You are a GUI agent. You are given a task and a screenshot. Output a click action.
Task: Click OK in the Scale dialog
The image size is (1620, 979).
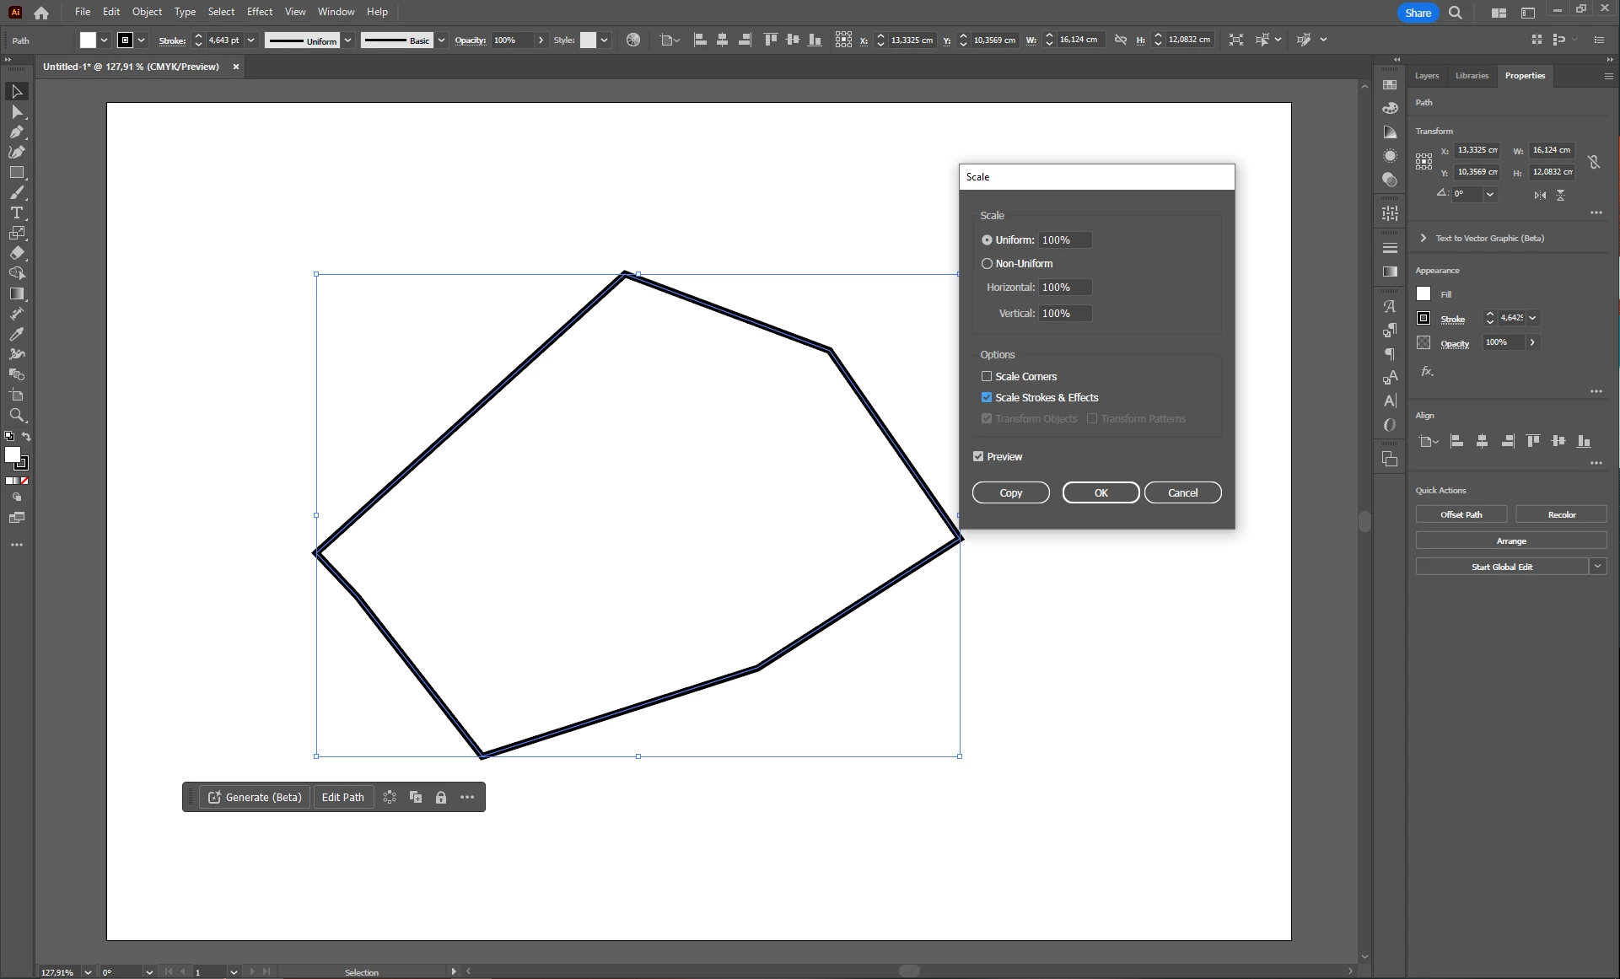[x=1101, y=492]
